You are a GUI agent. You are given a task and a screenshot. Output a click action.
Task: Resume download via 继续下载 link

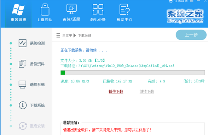tap(147, 92)
